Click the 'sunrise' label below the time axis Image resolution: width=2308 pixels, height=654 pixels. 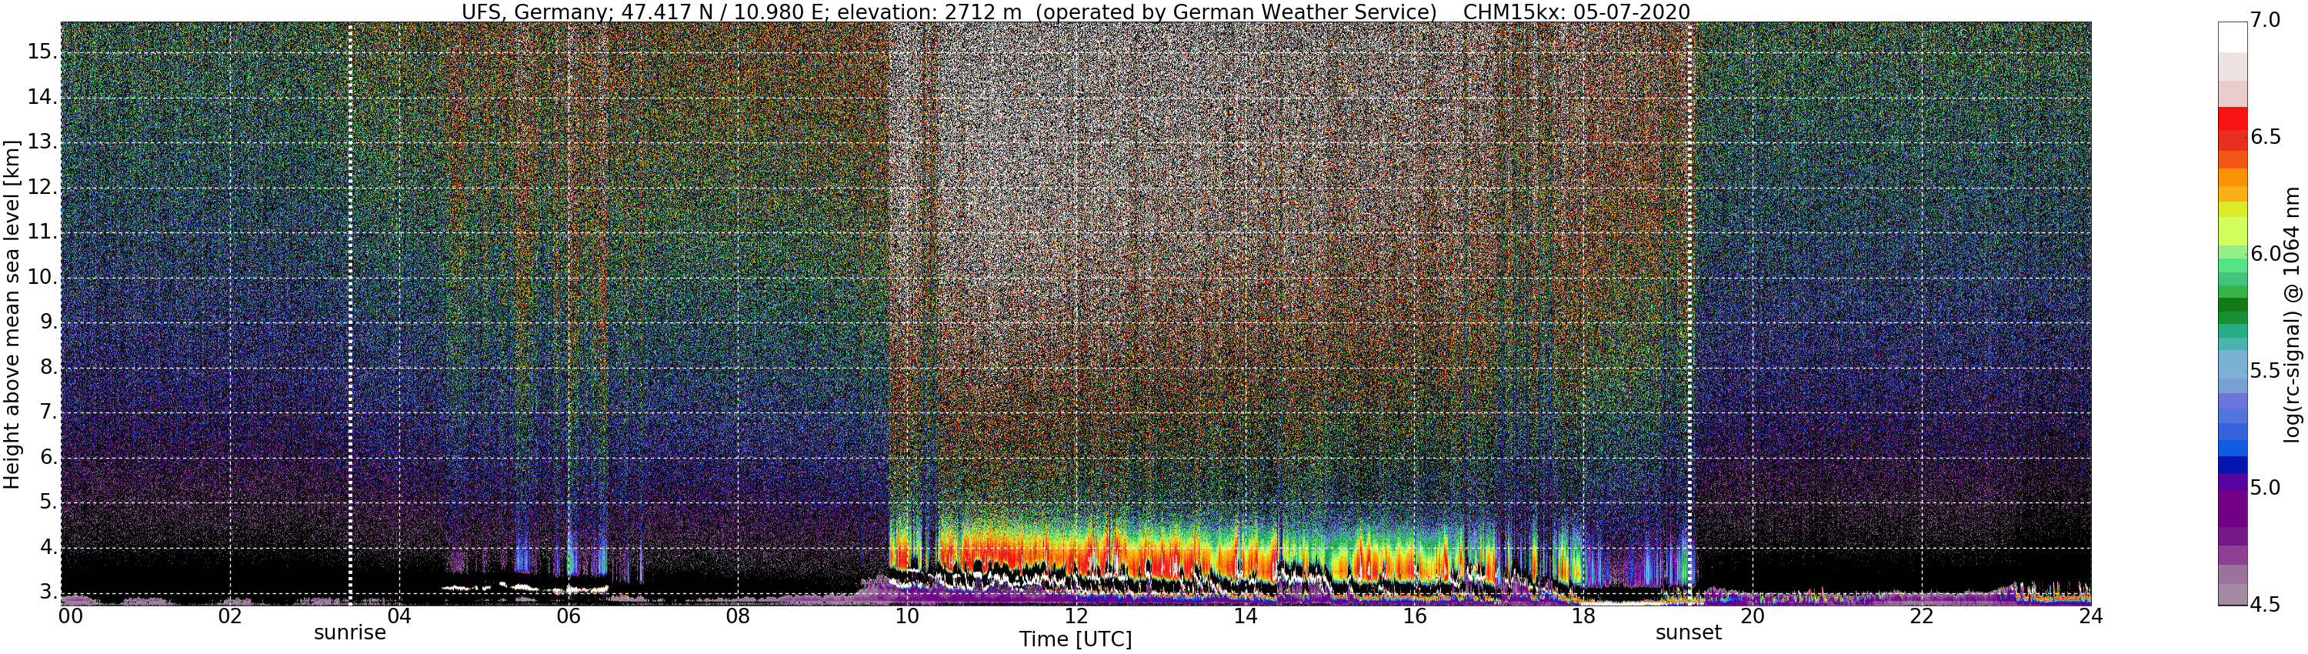[349, 632]
